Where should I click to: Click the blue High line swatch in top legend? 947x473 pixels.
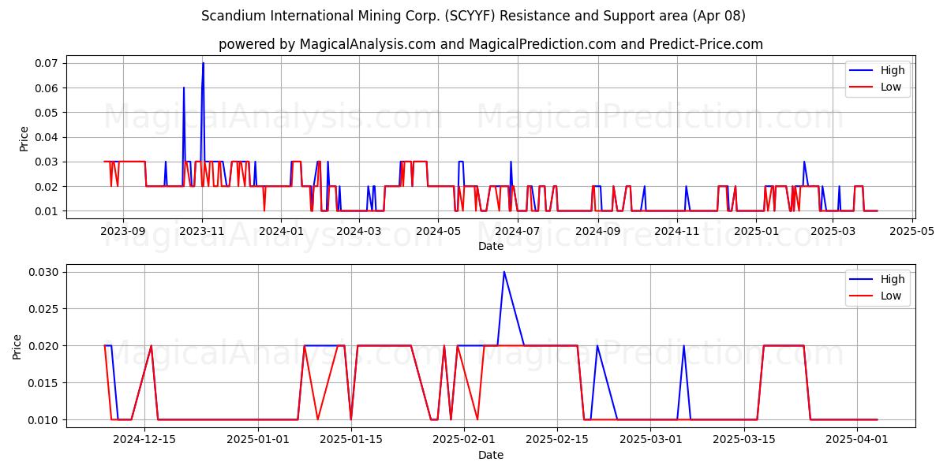coord(861,71)
